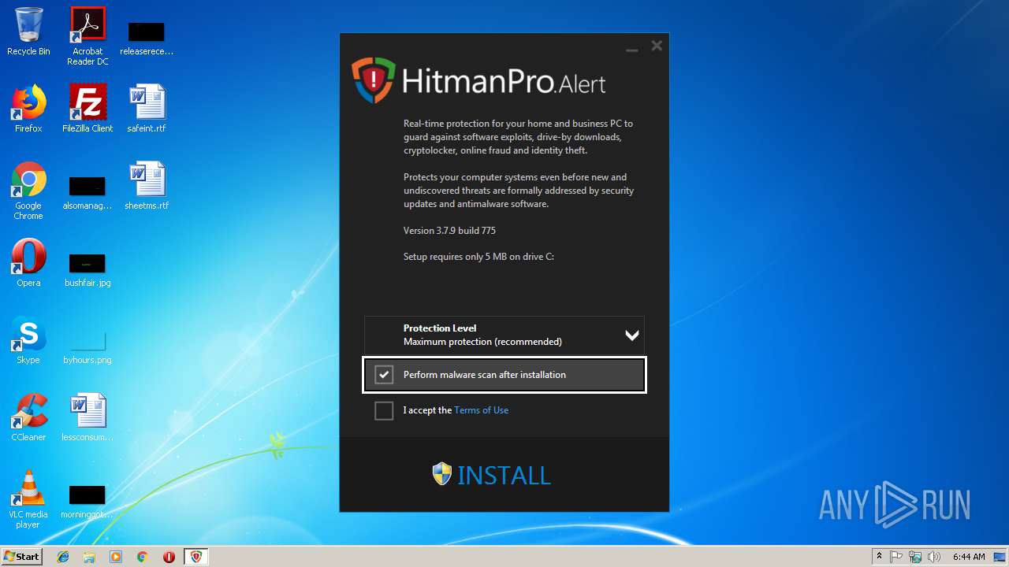Launch Acrobat Reader DC shortcut

click(87, 36)
